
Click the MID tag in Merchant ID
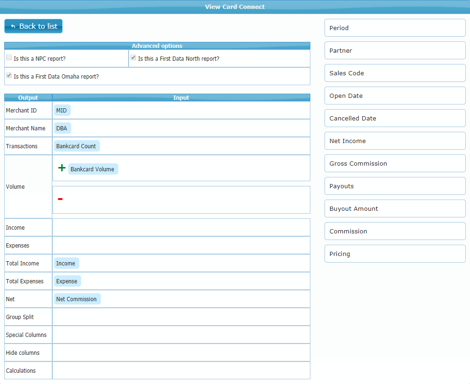(62, 110)
